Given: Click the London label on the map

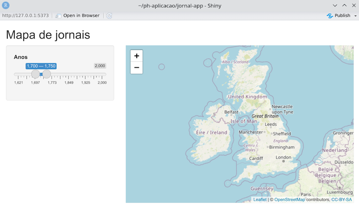Looking at the screenshot, I should pos(283,157).
